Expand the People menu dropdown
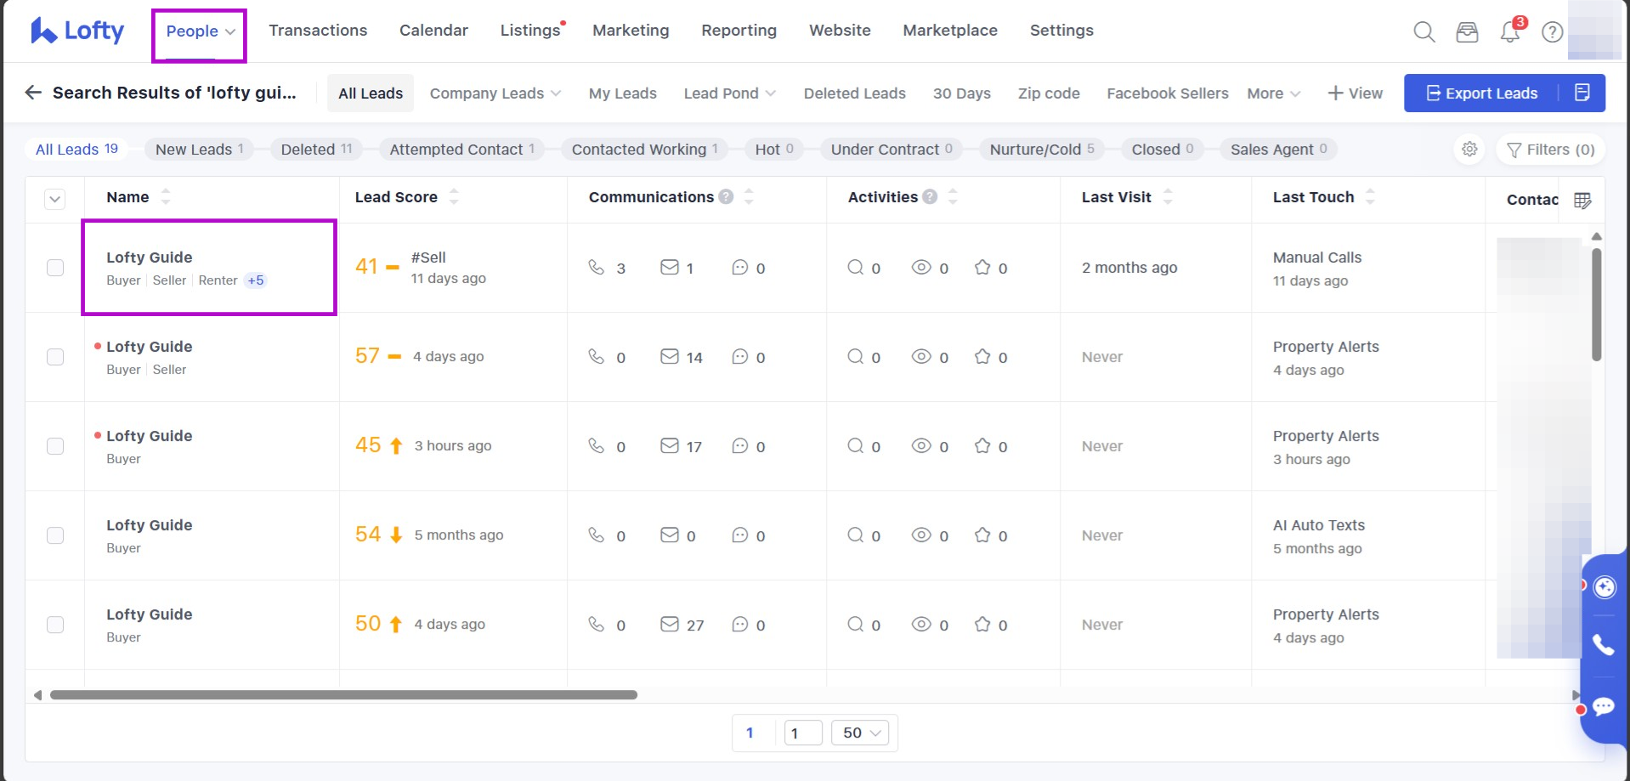The image size is (1630, 781). point(200,31)
